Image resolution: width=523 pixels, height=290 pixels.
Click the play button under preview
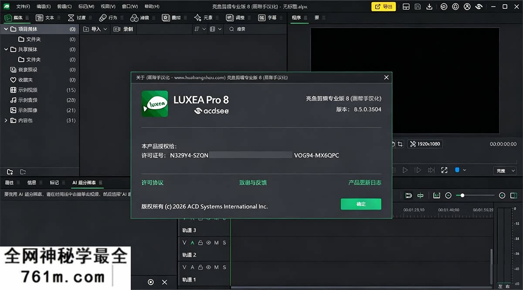click(405, 170)
